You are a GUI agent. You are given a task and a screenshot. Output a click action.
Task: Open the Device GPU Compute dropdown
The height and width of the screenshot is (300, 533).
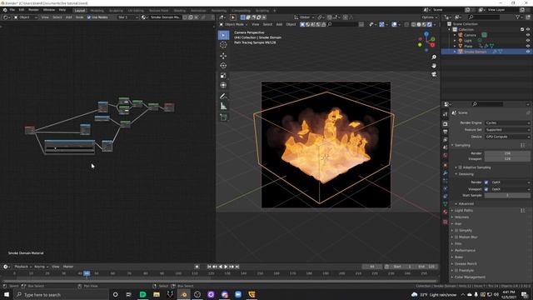(x=507, y=137)
